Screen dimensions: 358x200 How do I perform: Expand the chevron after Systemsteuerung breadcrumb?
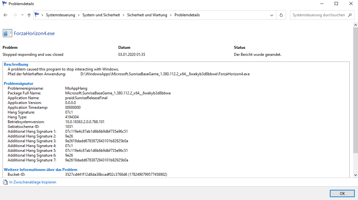pos(79,15)
